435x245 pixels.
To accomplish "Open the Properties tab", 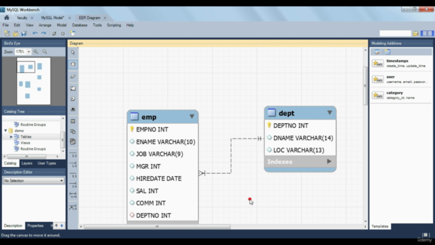I will [35, 225].
